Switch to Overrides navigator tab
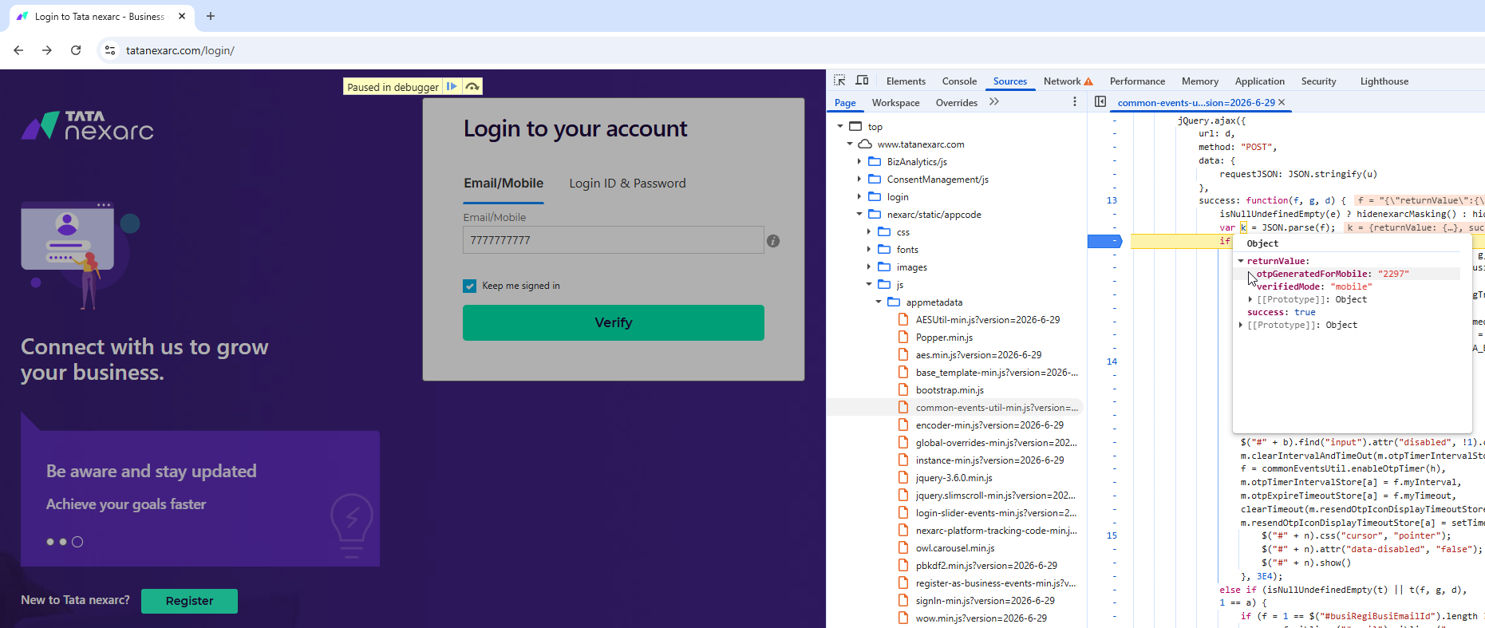Screen dimensions: 1485x628 (x=957, y=103)
